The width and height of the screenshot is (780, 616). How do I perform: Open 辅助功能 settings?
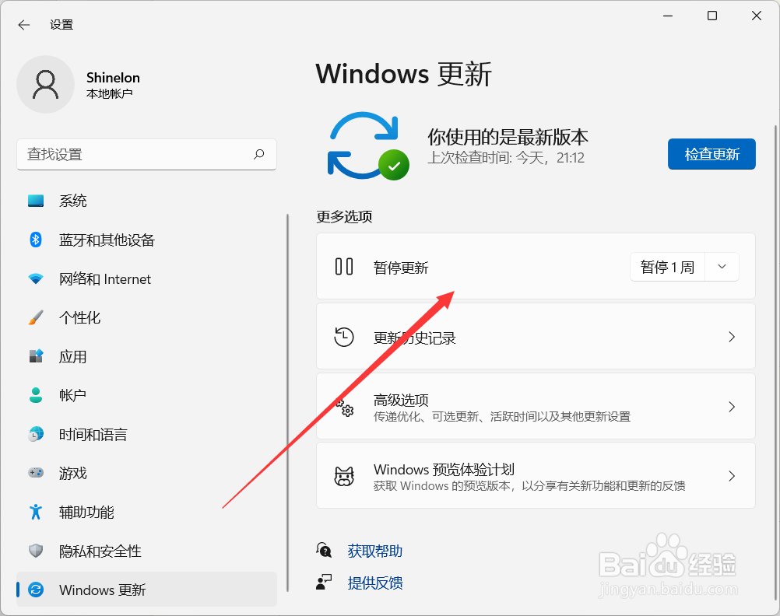(x=147, y=512)
